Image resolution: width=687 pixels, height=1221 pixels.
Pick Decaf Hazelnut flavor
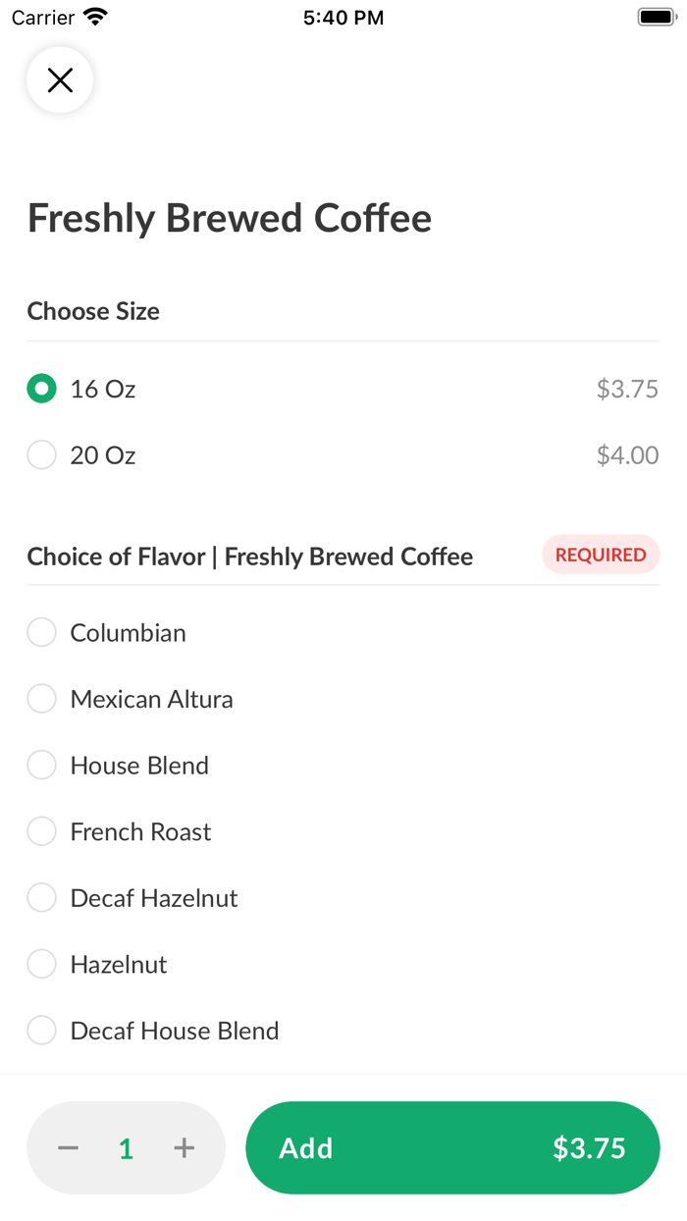tap(41, 898)
